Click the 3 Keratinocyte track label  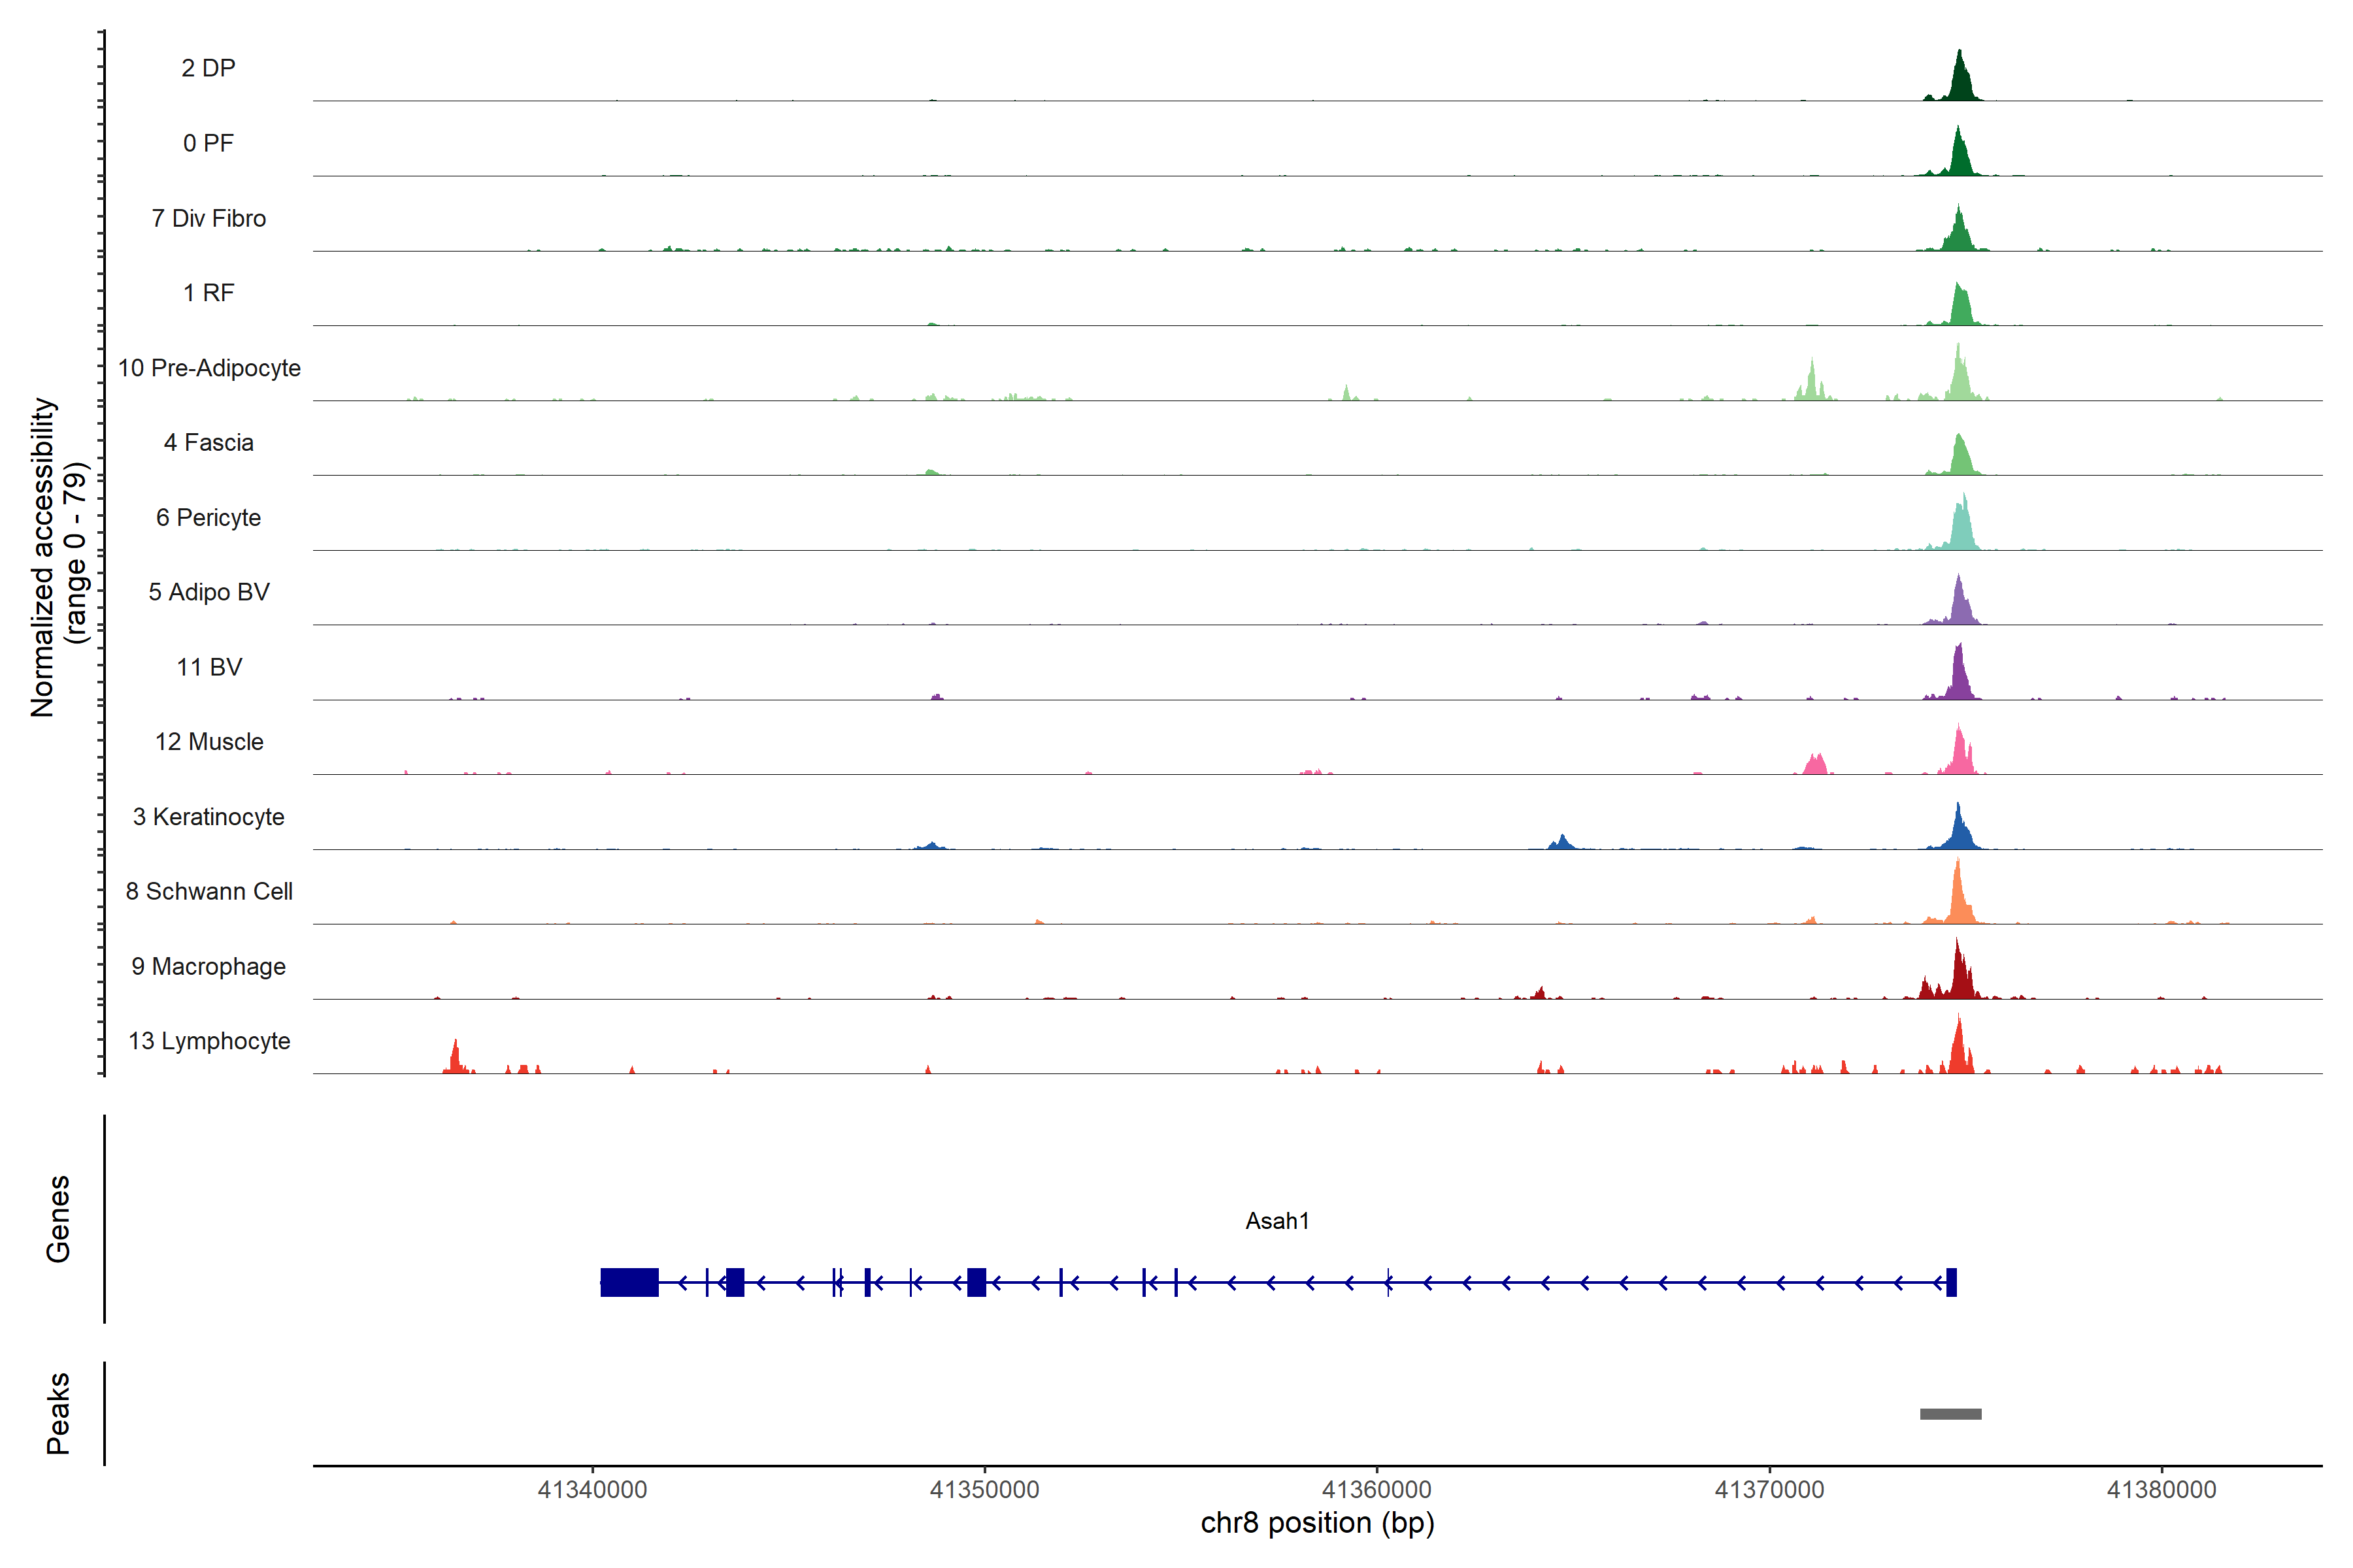coord(208,817)
